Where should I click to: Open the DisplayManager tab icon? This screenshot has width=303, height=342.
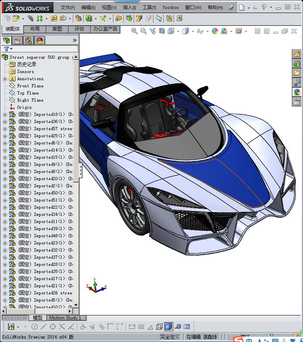(x=39, y=40)
